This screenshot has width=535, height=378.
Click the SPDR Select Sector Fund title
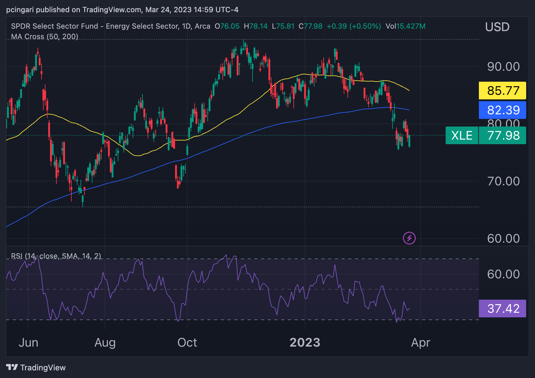[x=111, y=26]
